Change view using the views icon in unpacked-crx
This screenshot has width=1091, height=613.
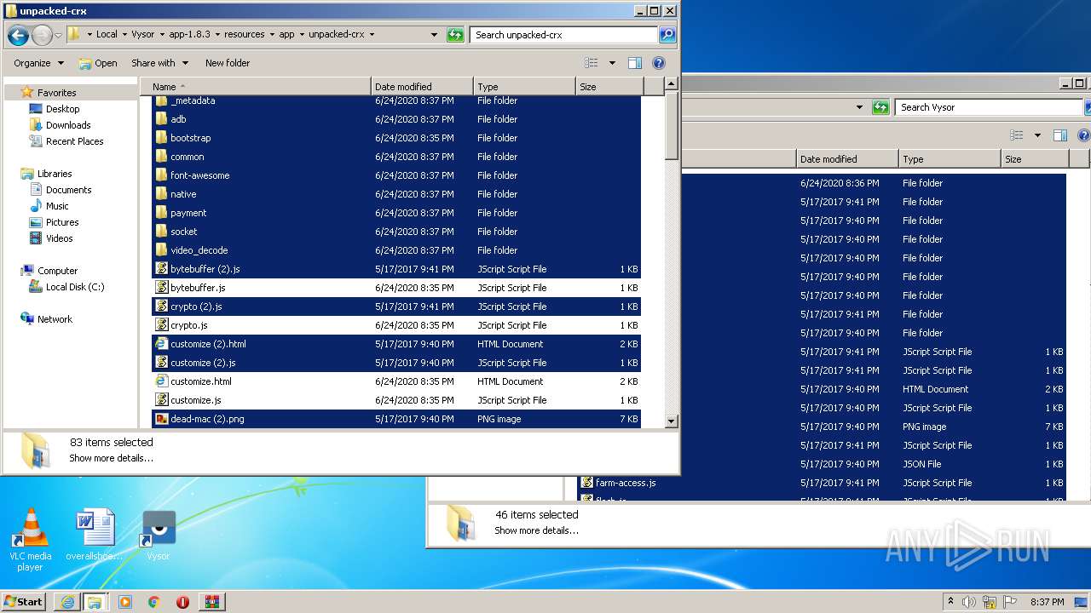(592, 63)
